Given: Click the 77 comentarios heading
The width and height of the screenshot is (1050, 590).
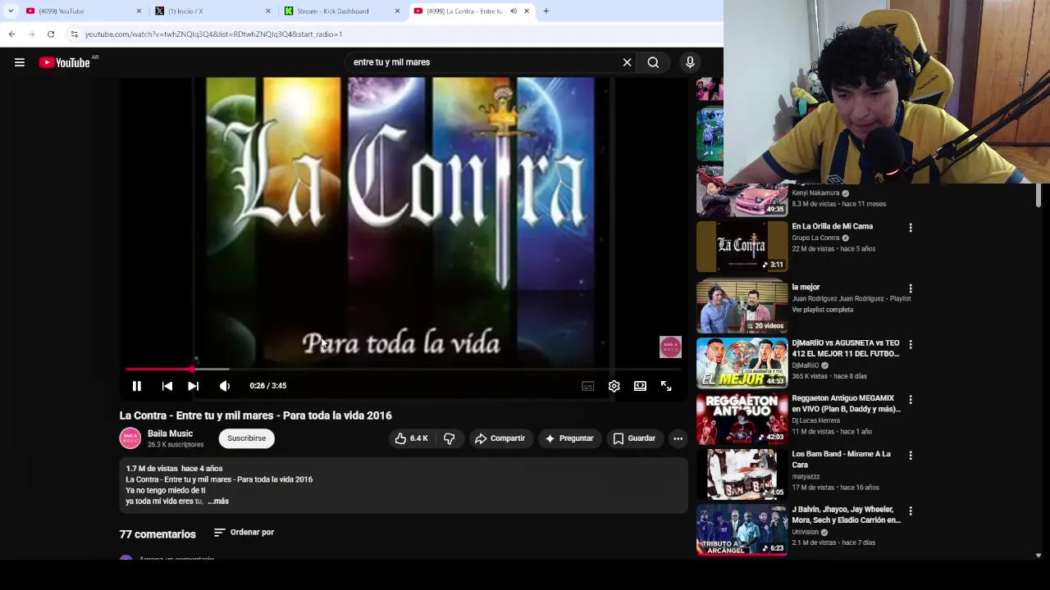Looking at the screenshot, I should (x=157, y=534).
